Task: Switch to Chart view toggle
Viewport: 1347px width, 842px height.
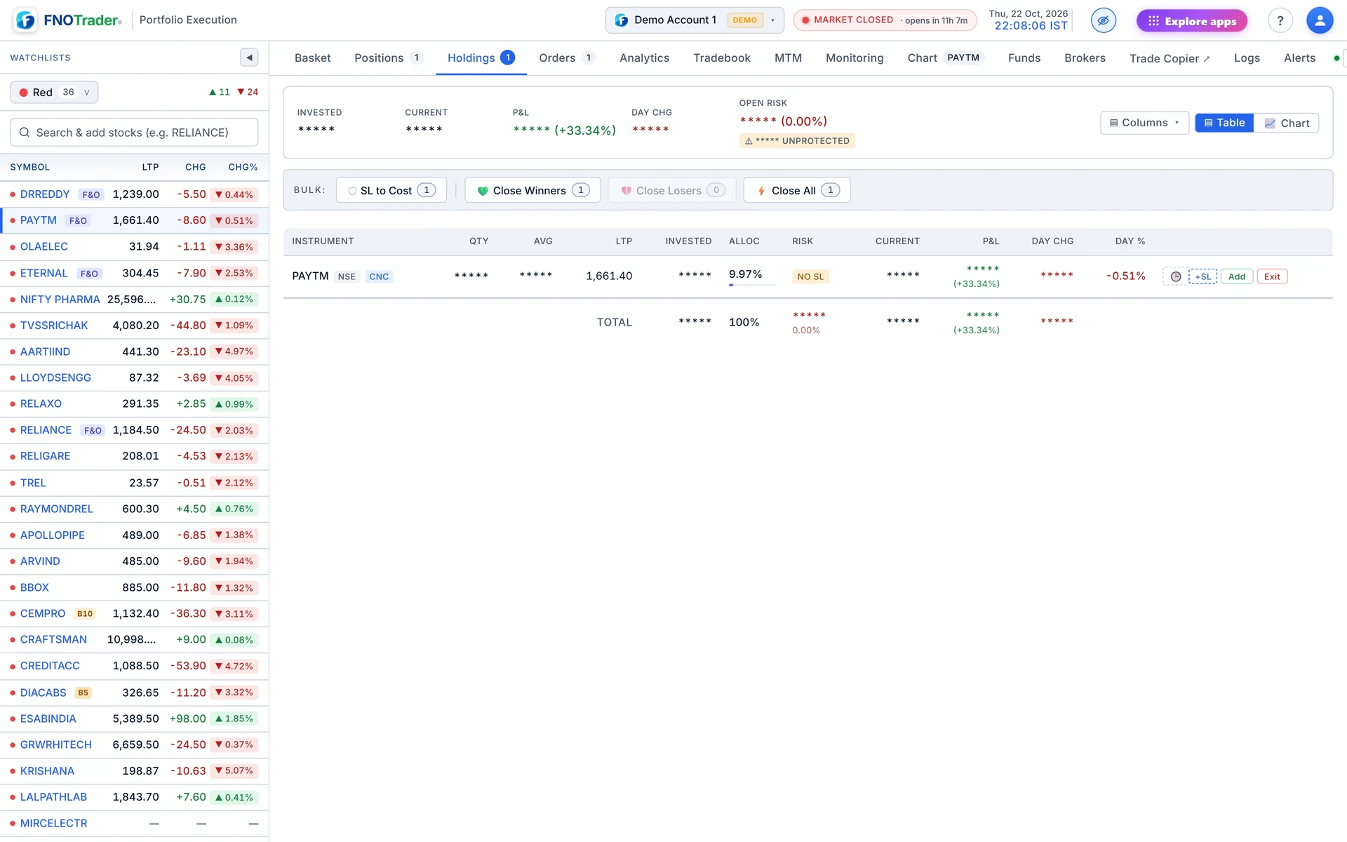Action: pyautogui.click(x=1287, y=123)
